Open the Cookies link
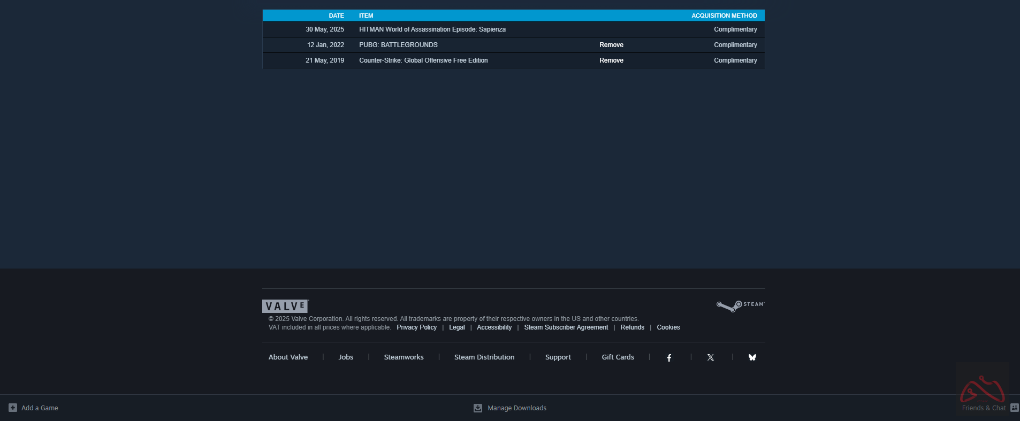Image resolution: width=1020 pixels, height=421 pixels. tap(668, 327)
